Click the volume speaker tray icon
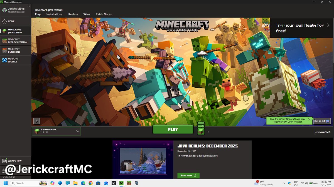The image size is (334, 187). [306, 183]
